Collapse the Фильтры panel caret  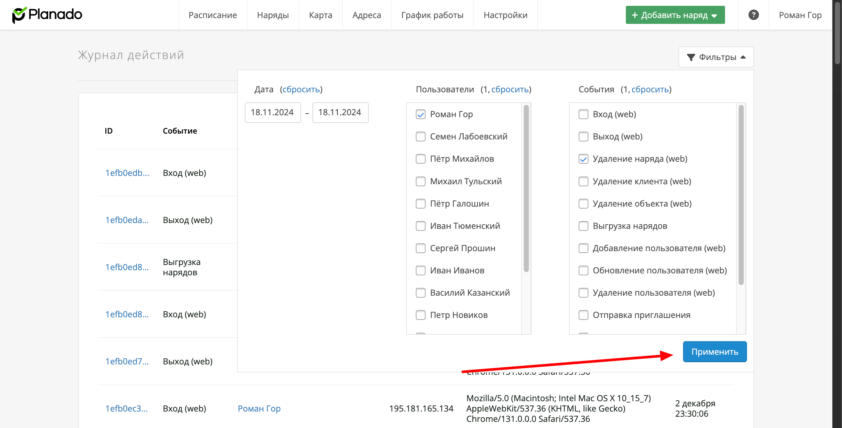[743, 57]
